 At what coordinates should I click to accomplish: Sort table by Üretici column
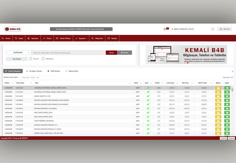9,83
